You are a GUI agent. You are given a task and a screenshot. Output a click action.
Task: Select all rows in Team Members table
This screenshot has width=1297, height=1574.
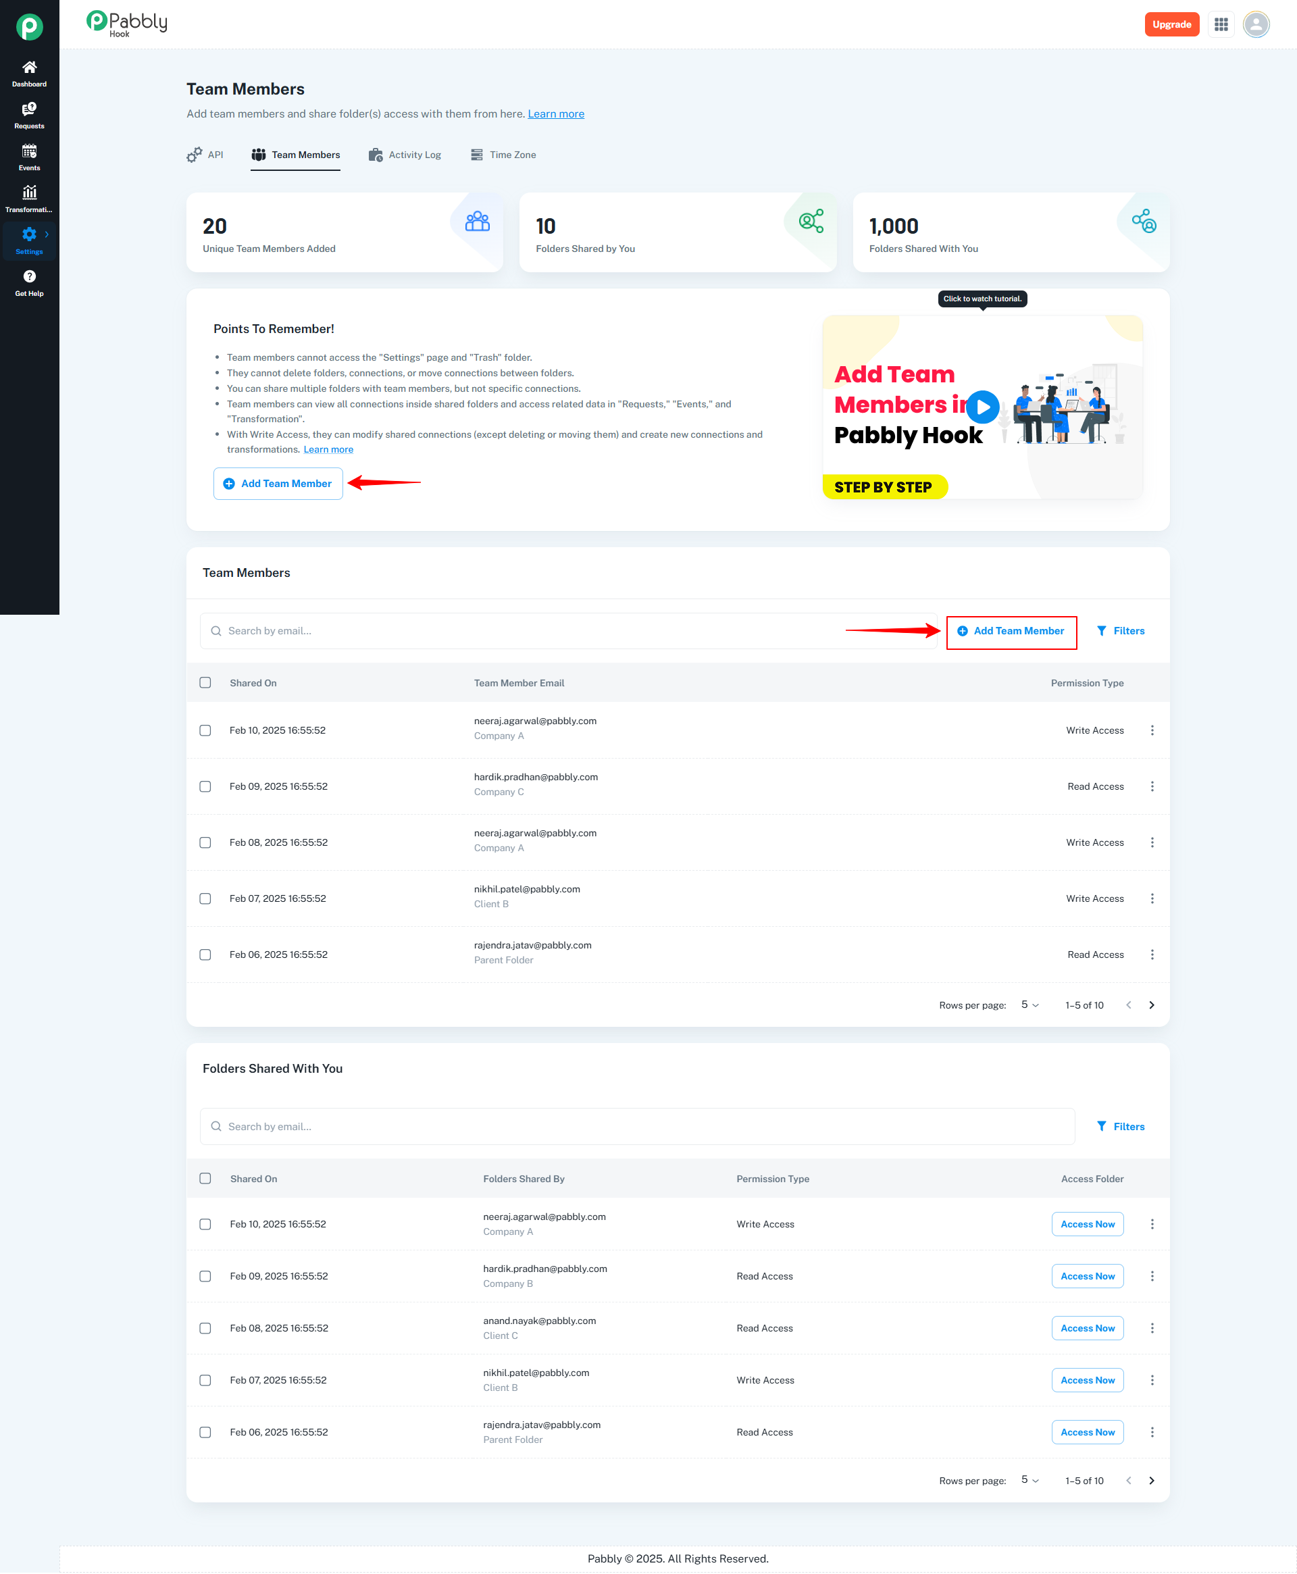click(205, 682)
